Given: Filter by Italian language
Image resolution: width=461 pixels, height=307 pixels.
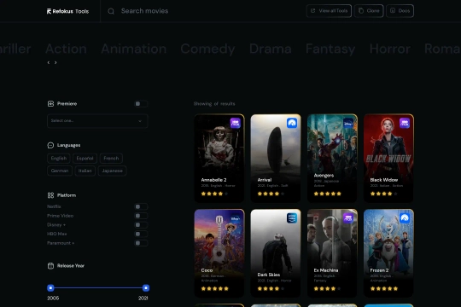Looking at the screenshot, I should coord(85,171).
